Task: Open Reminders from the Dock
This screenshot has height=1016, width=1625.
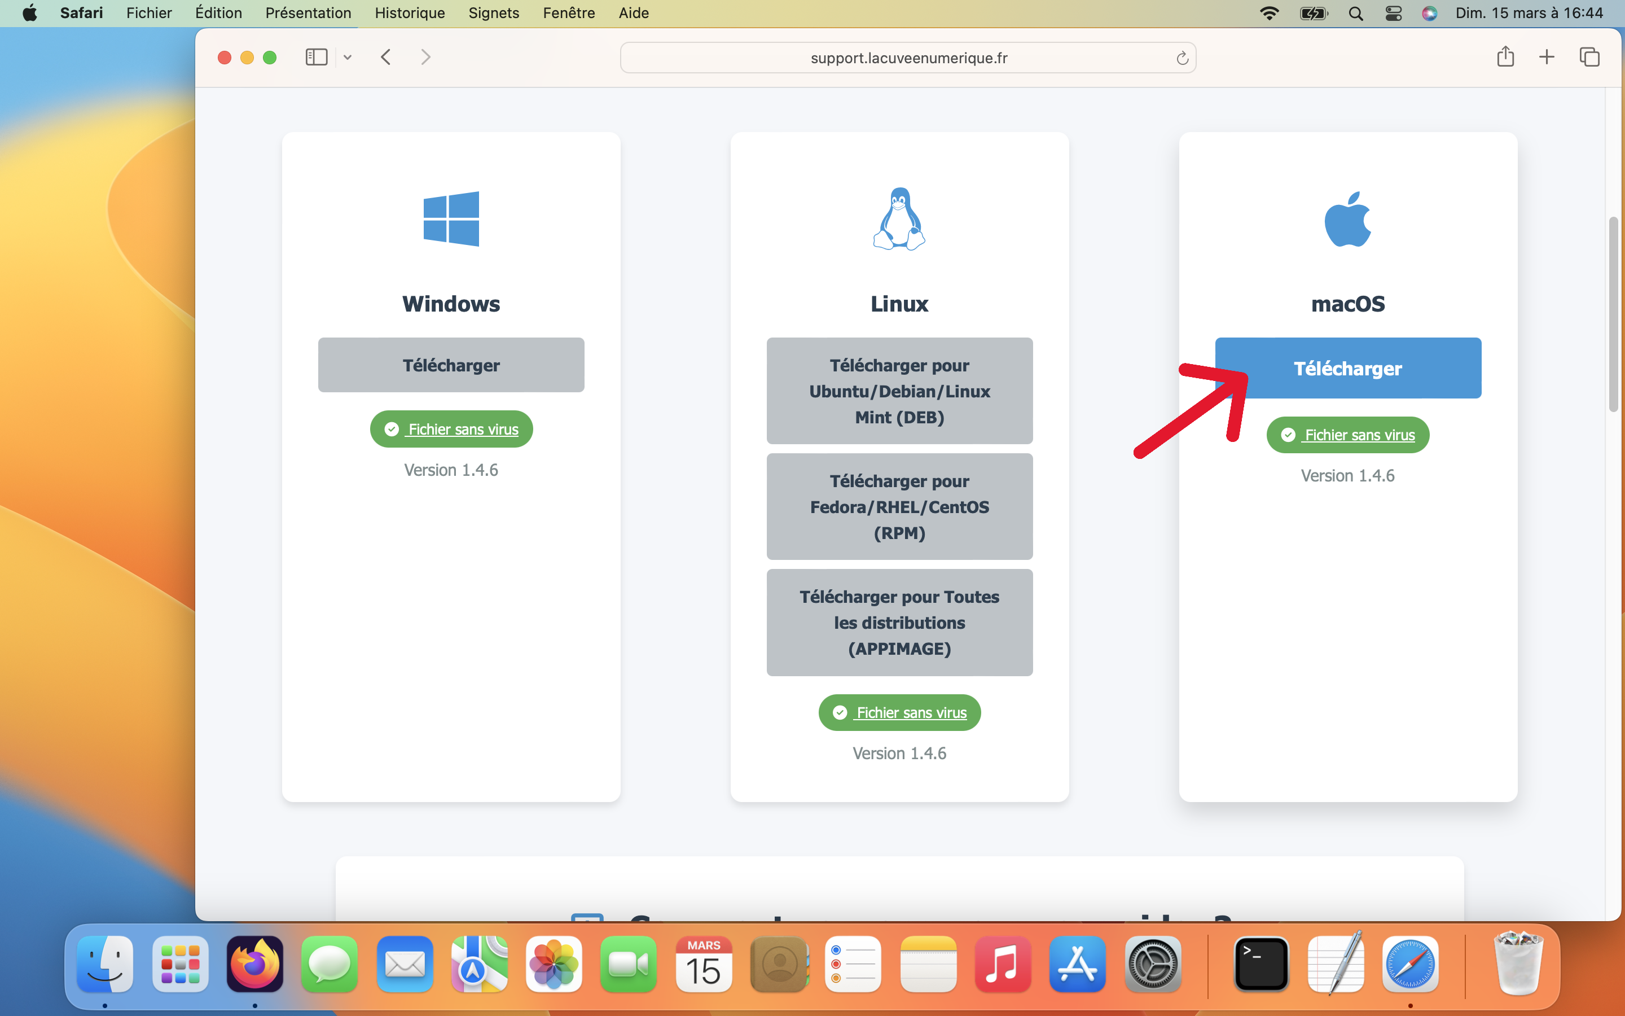Action: click(853, 964)
